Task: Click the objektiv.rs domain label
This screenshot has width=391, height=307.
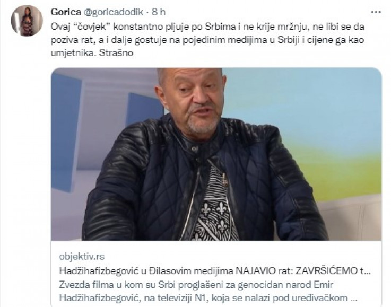Action: tap(82, 257)
